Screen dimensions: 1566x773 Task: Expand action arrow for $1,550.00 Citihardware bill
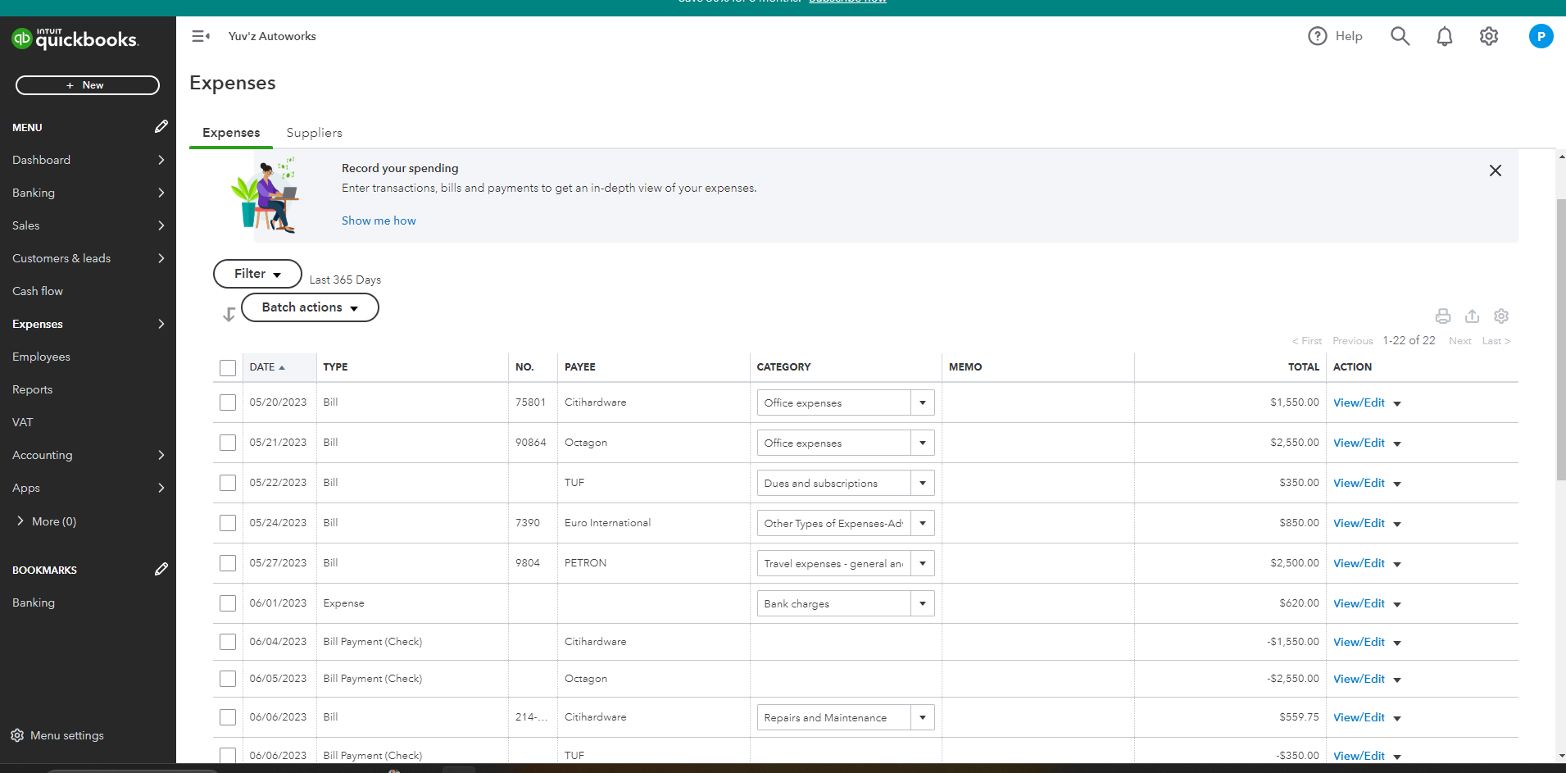click(x=1397, y=403)
